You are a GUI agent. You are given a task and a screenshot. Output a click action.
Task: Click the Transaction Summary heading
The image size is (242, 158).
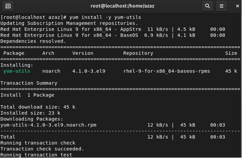coord(29,83)
